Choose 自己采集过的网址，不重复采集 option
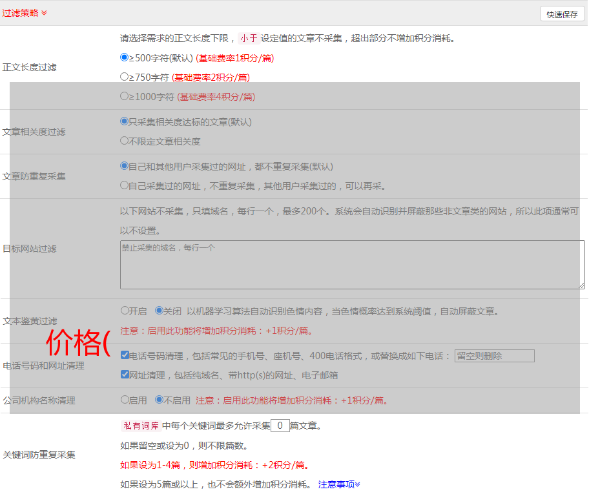 125,185
